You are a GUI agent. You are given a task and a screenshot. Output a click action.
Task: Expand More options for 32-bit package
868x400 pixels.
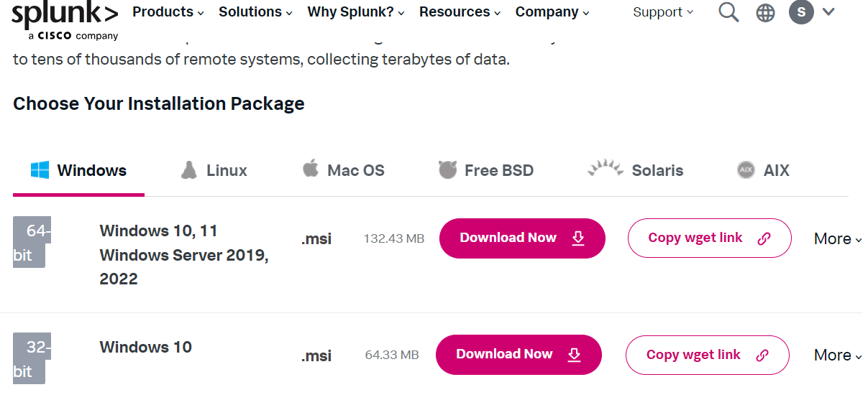[x=837, y=355]
